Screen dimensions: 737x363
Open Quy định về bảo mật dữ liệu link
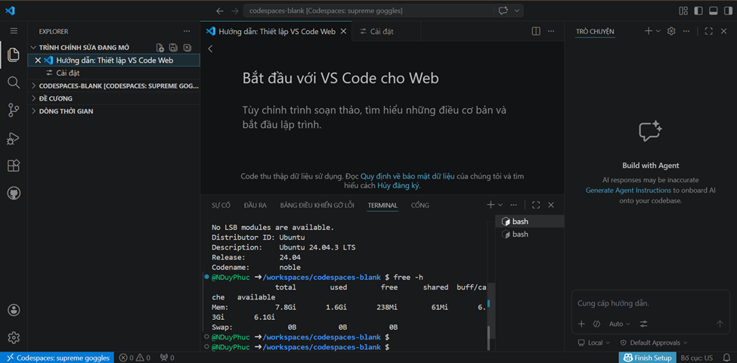click(x=407, y=177)
